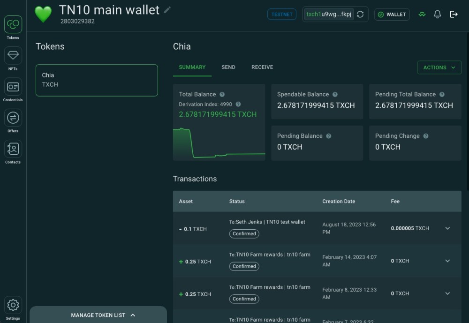Open the NFTs sidebar section
Screen dimensions: 469x323
pyautogui.click(x=13, y=55)
